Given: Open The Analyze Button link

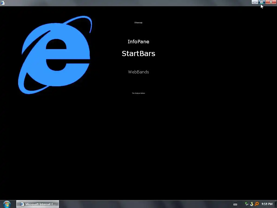Looking at the screenshot, I should click(x=138, y=93).
